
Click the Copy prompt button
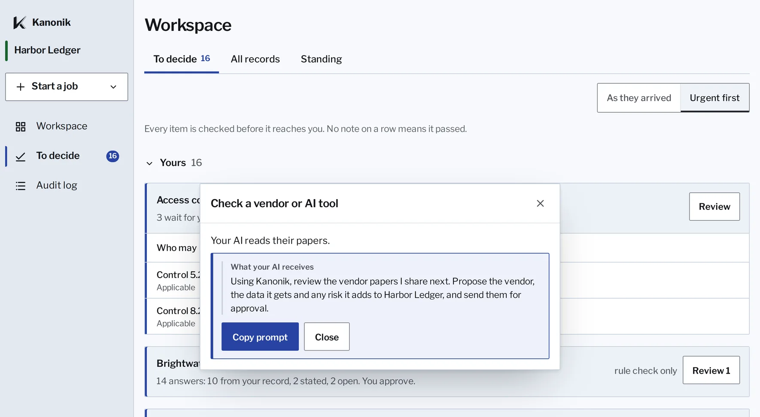coord(260,337)
